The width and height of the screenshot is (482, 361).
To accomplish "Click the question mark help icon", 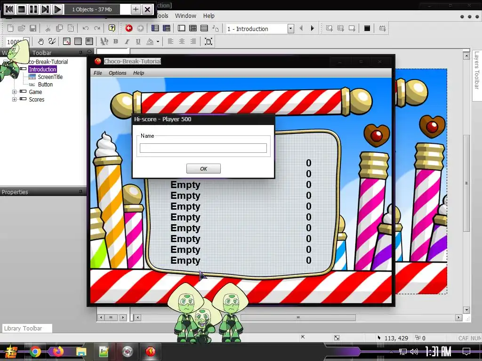I will click(112, 28).
